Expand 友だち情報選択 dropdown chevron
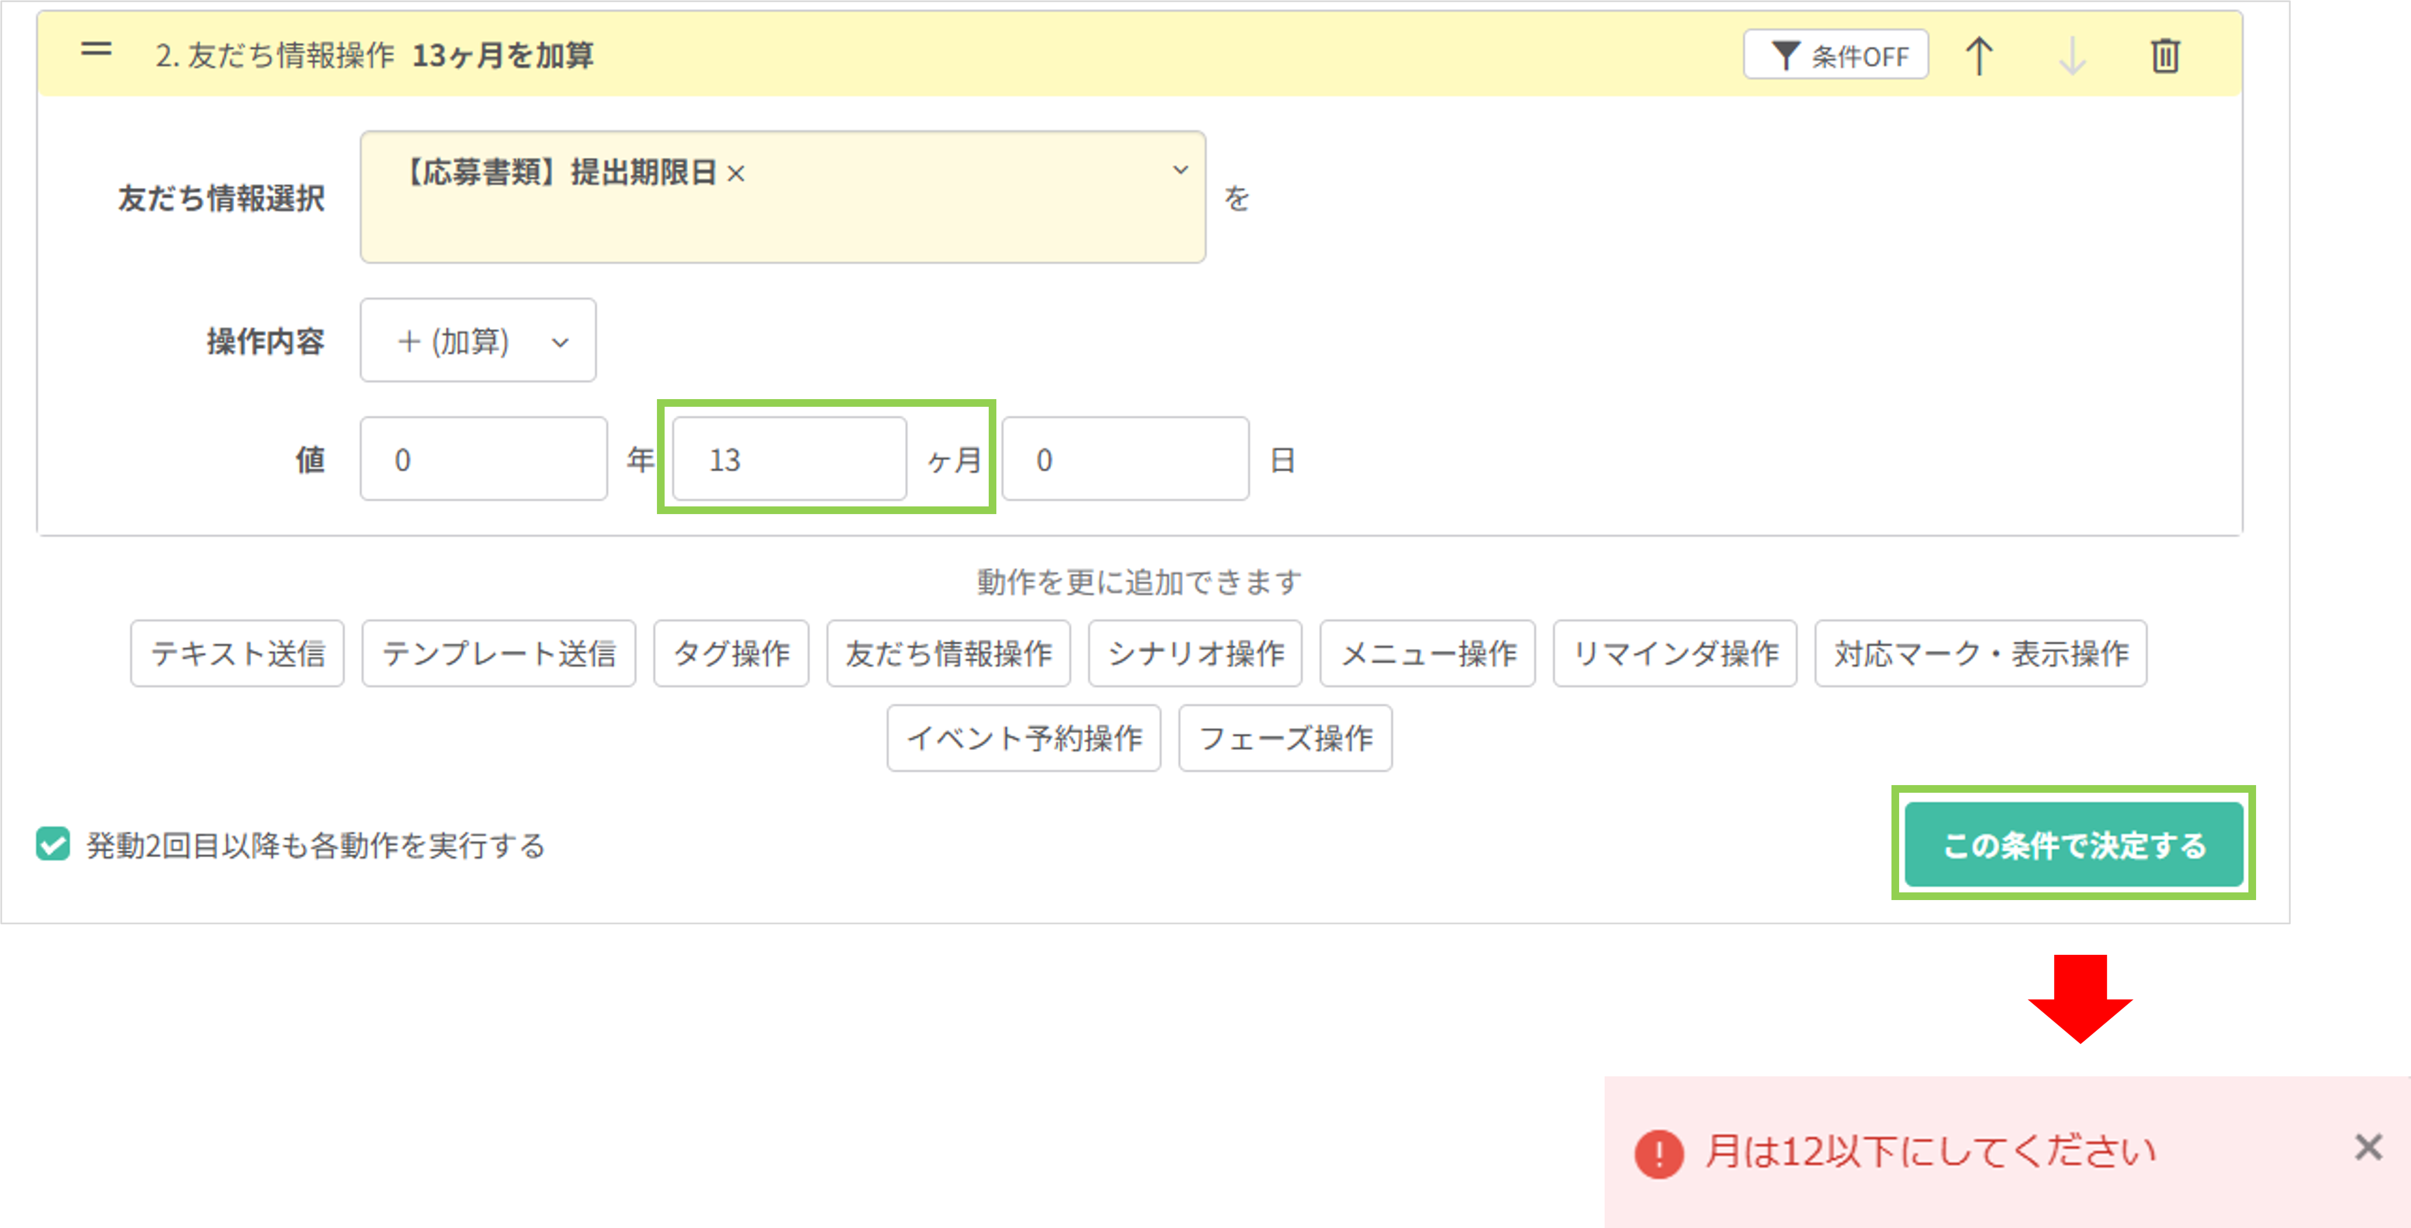Screen dimensions: 2411x1228 pyautogui.click(x=1180, y=170)
